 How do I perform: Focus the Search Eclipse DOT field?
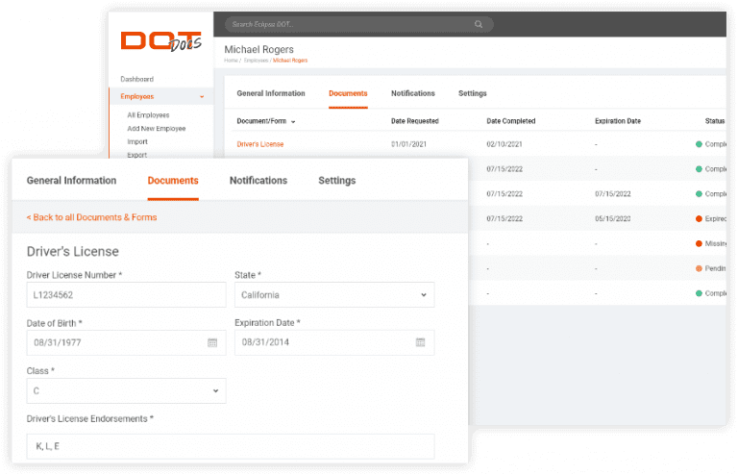[359, 24]
